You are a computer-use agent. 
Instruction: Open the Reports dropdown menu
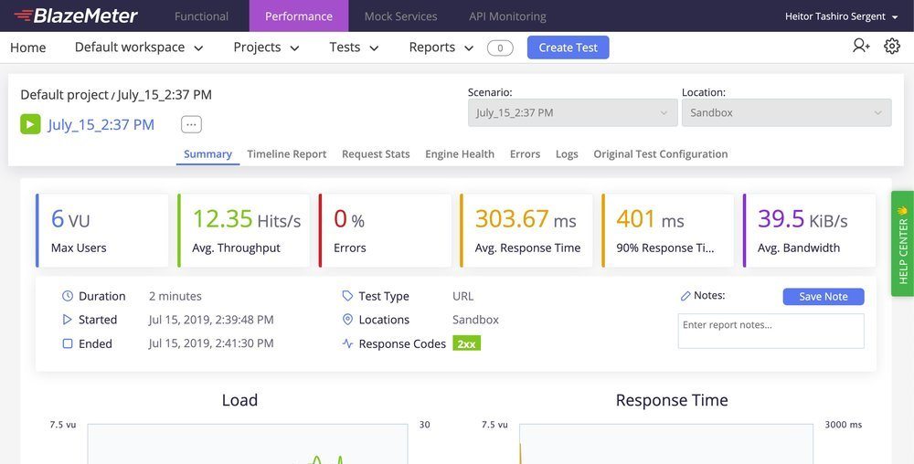click(x=441, y=47)
